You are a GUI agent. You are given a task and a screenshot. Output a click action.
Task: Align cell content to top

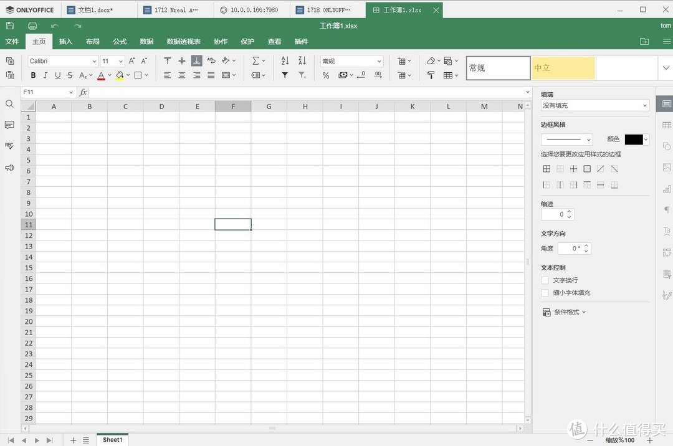click(168, 61)
